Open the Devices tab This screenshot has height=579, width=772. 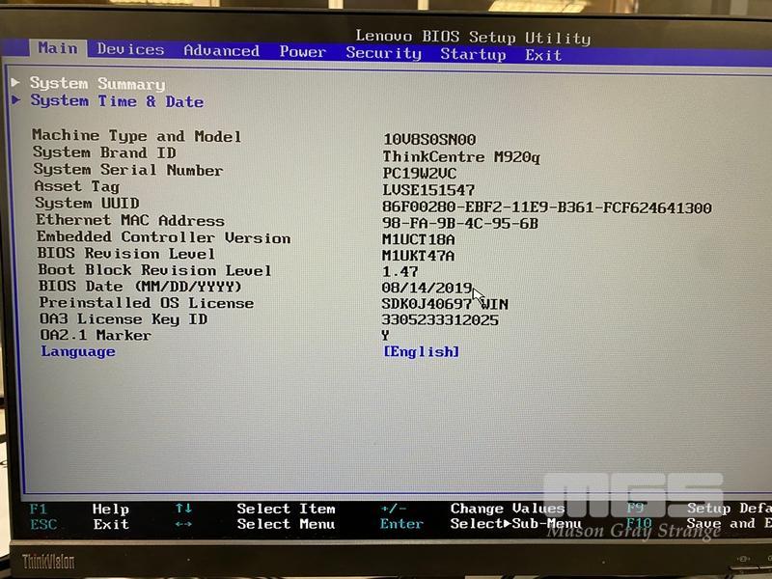[x=130, y=49]
